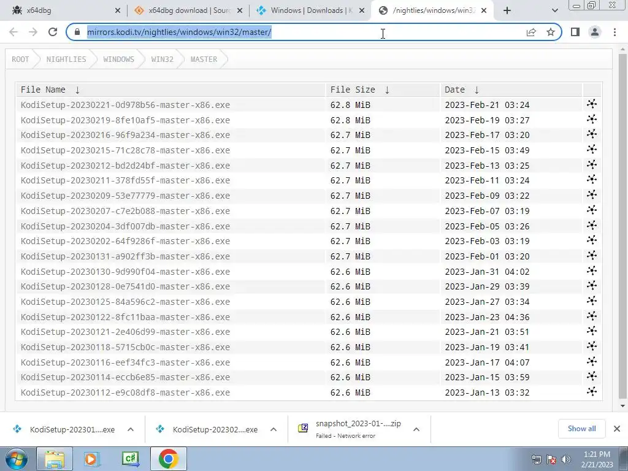Screen dimensions: 628x471
Task: Open File Explorer from the taskbar
Action: coord(55,459)
